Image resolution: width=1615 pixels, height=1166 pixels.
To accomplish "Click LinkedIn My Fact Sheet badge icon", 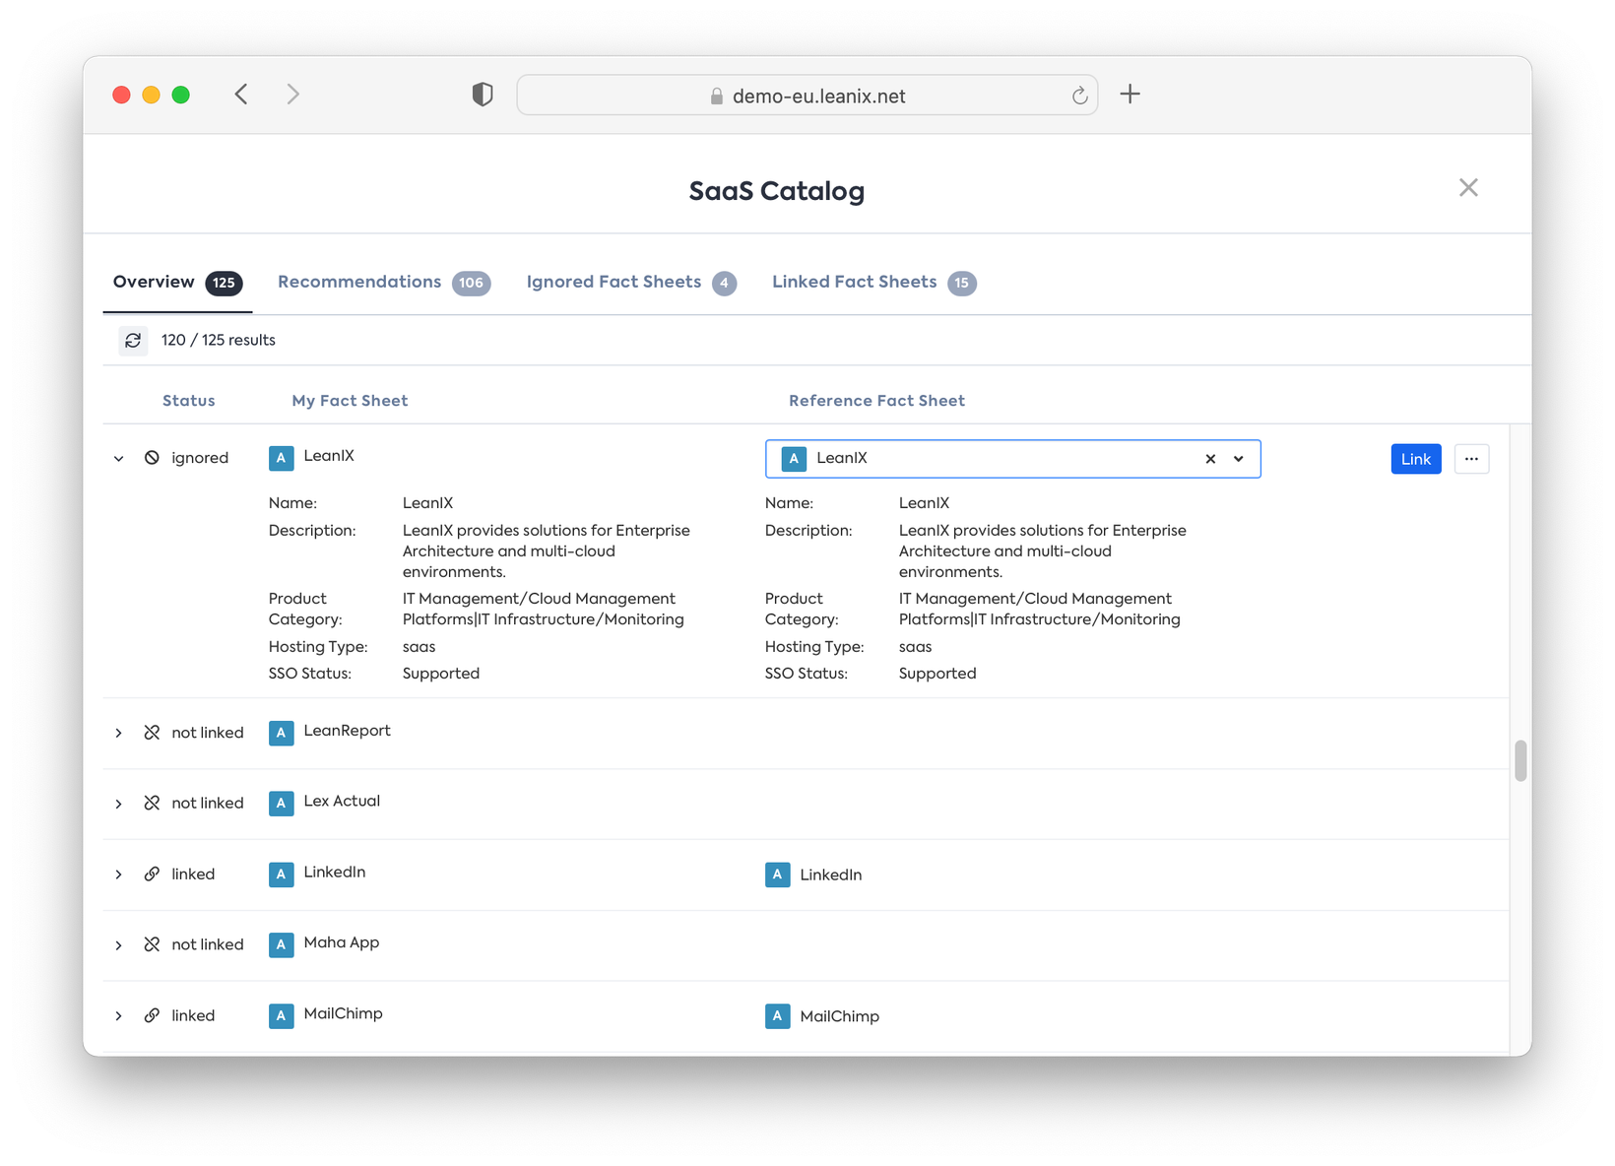I will 282,874.
